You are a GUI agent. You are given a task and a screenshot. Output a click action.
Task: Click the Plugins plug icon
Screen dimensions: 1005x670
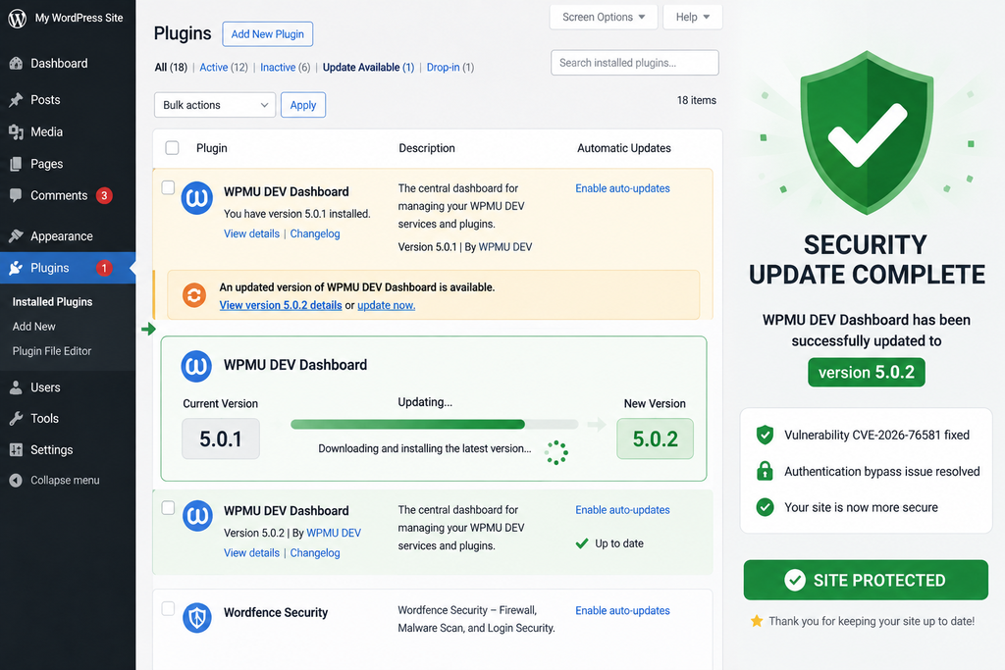point(16,268)
